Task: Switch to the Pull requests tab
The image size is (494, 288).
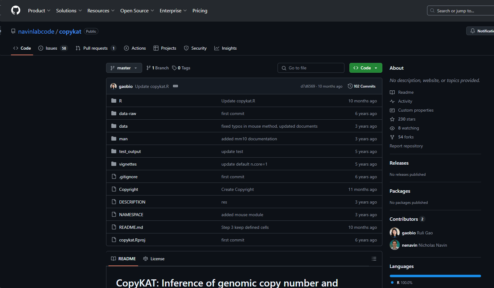Action: click(96, 48)
